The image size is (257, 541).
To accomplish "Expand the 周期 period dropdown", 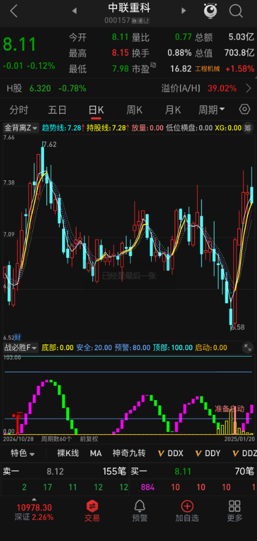I will pyautogui.click(x=212, y=110).
